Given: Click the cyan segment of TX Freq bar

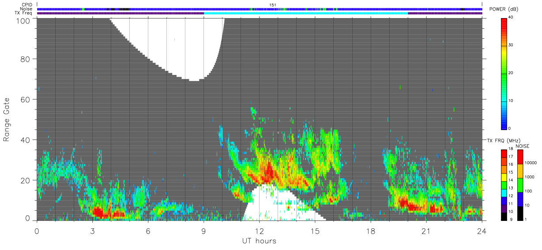Looking at the screenshot, I should tap(306, 13).
